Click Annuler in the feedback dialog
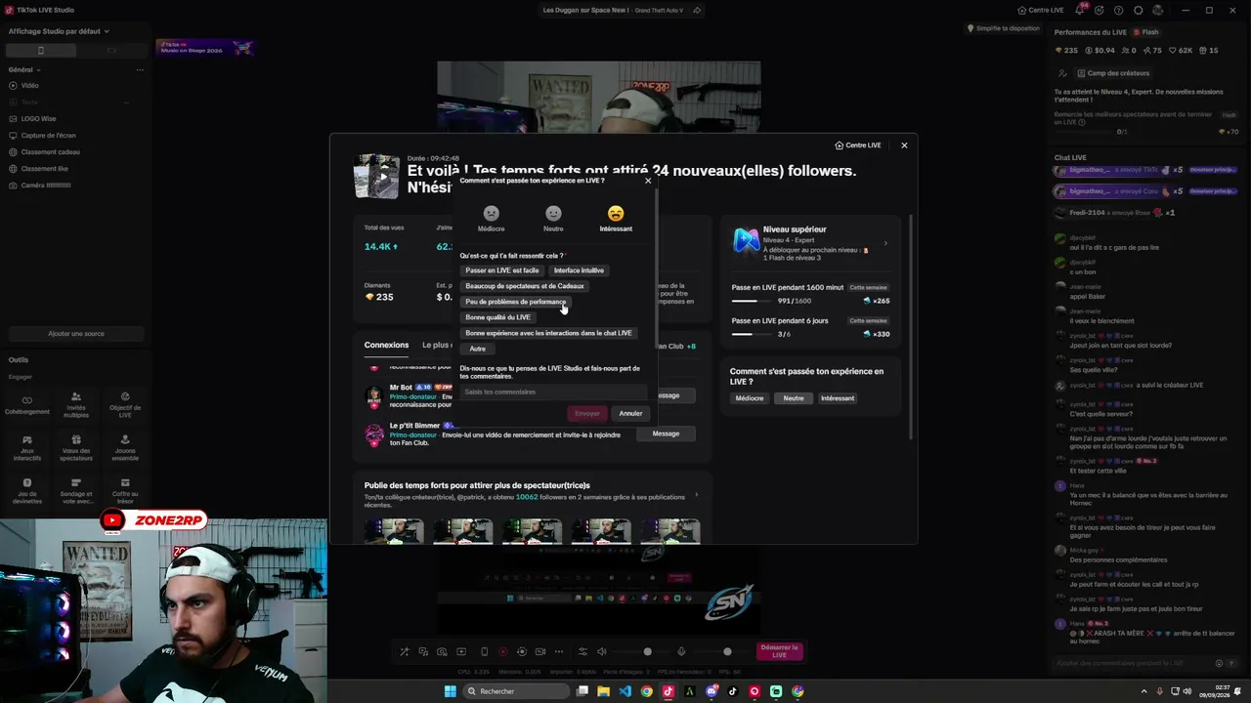 pos(630,413)
